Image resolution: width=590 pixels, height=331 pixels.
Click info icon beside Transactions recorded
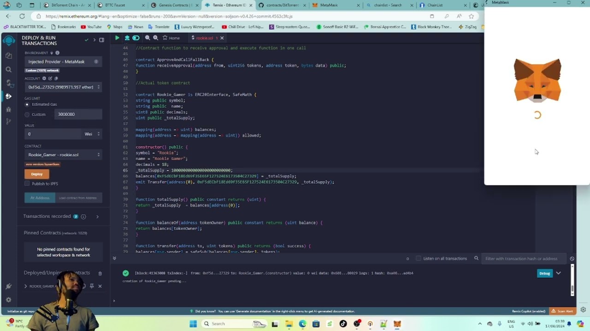tap(83, 217)
